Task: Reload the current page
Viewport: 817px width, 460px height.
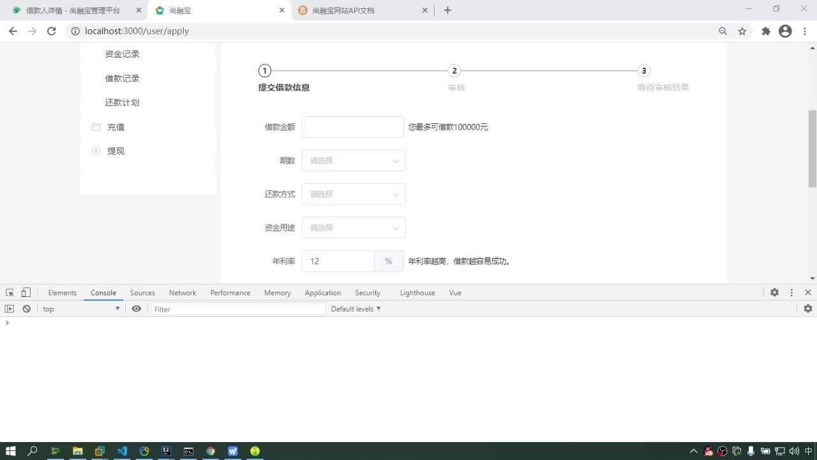Action: tap(52, 31)
